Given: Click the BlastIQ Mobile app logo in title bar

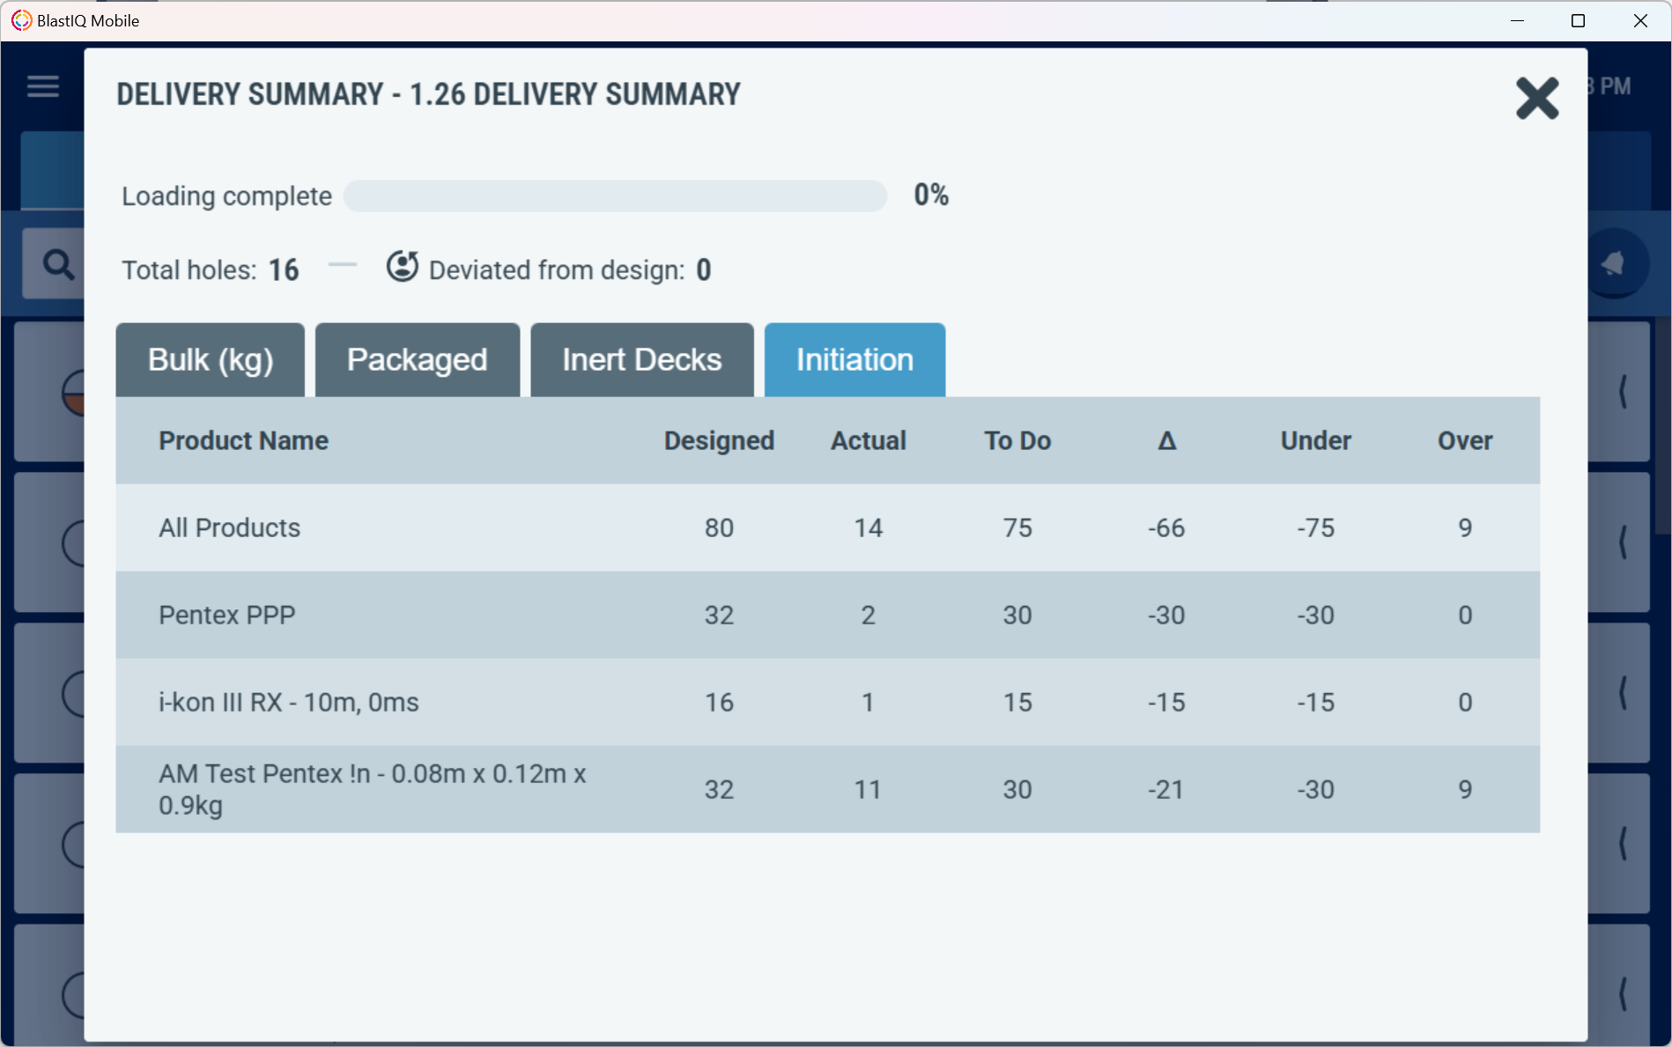Looking at the screenshot, I should click(21, 20).
